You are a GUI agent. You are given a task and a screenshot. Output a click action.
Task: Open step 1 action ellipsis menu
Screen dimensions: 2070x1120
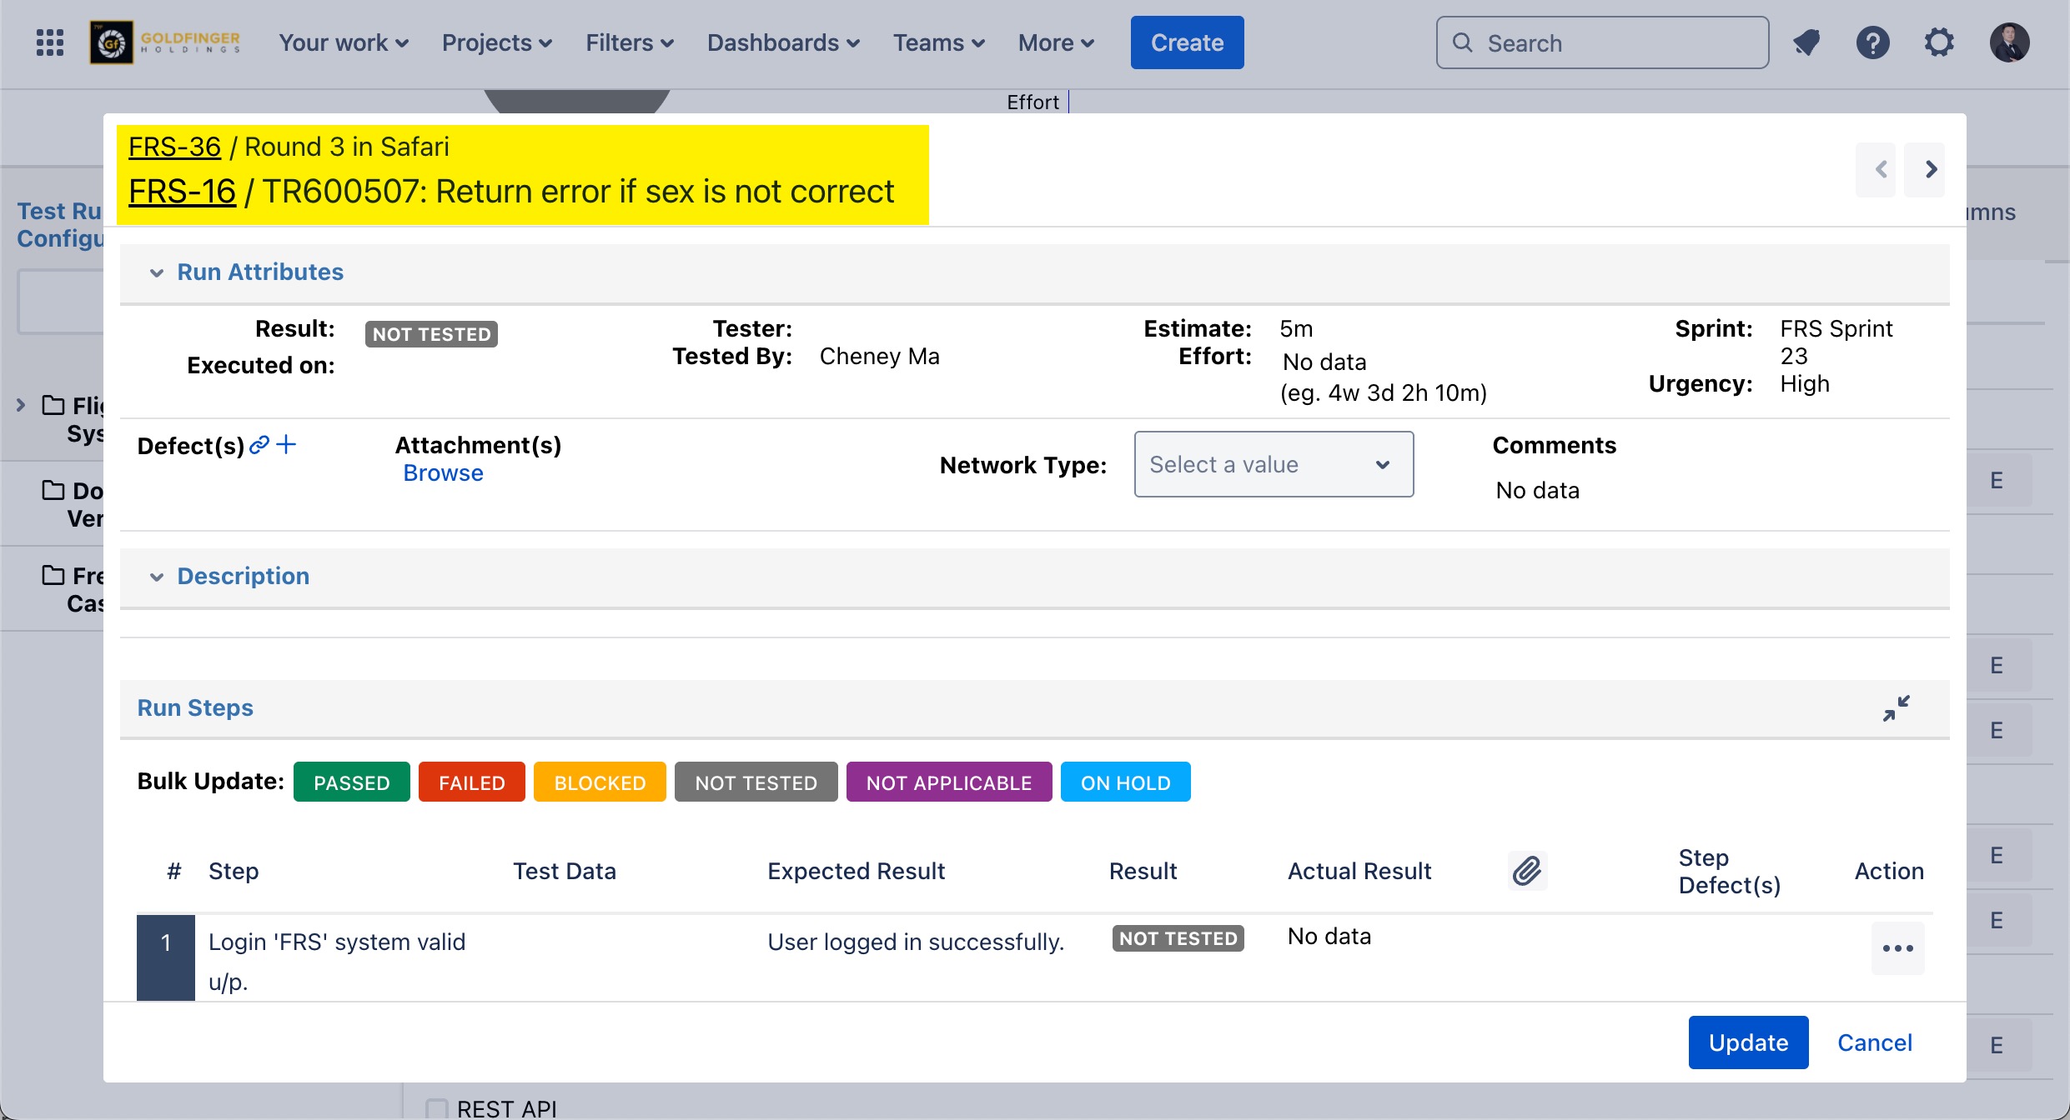click(x=1897, y=948)
